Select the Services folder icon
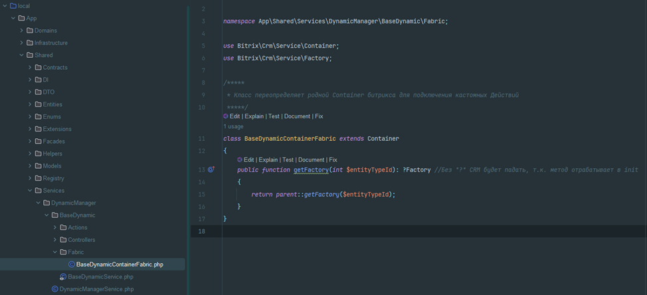Viewport: 647px width, 295px height. click(39, 191)
